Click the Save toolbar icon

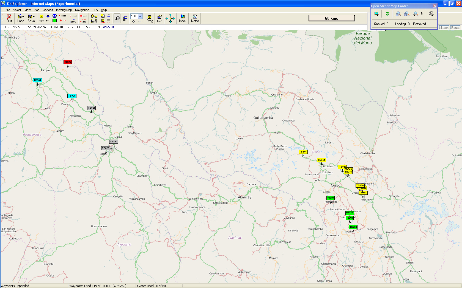[x=31, y=18]
